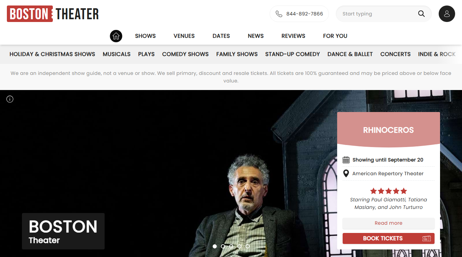Click the independent show guide disclaimer text
This screenshot has height=257, width=462.
point(231,77)
